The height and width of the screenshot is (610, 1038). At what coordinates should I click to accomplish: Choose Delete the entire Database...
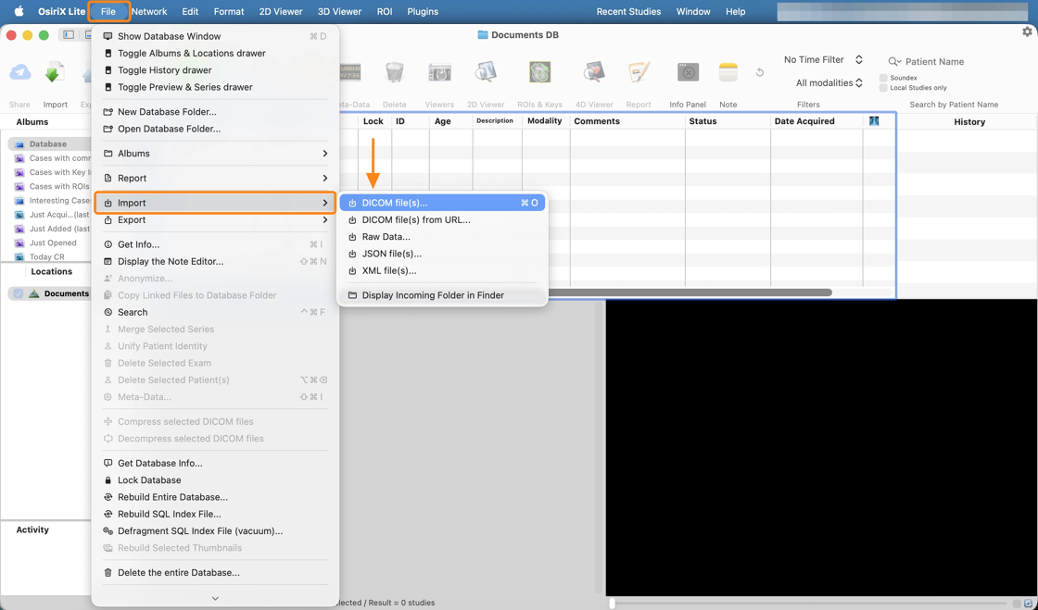pyautogui.click(x=215, y=573)
